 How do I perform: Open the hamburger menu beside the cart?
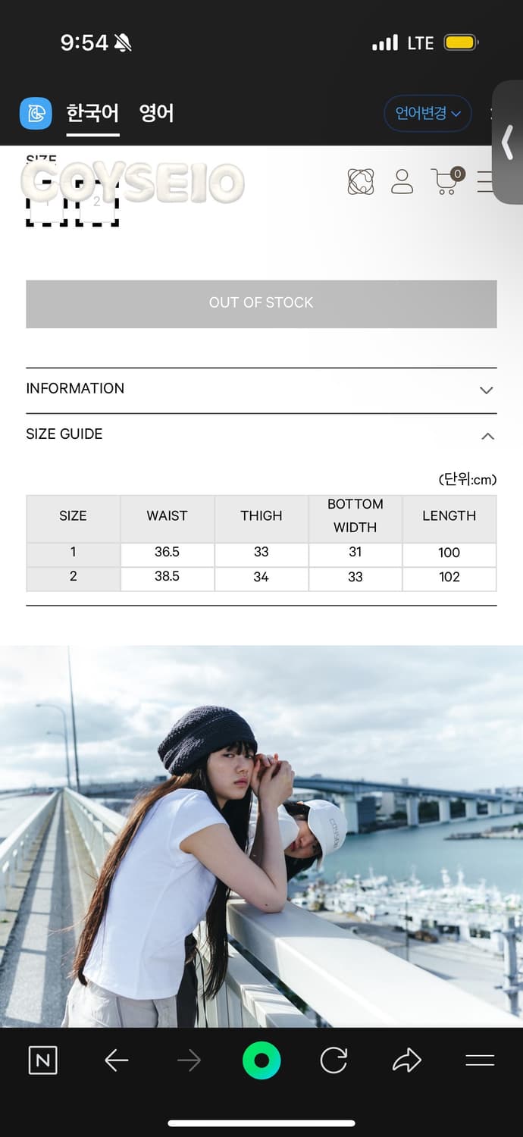[485, 181]
